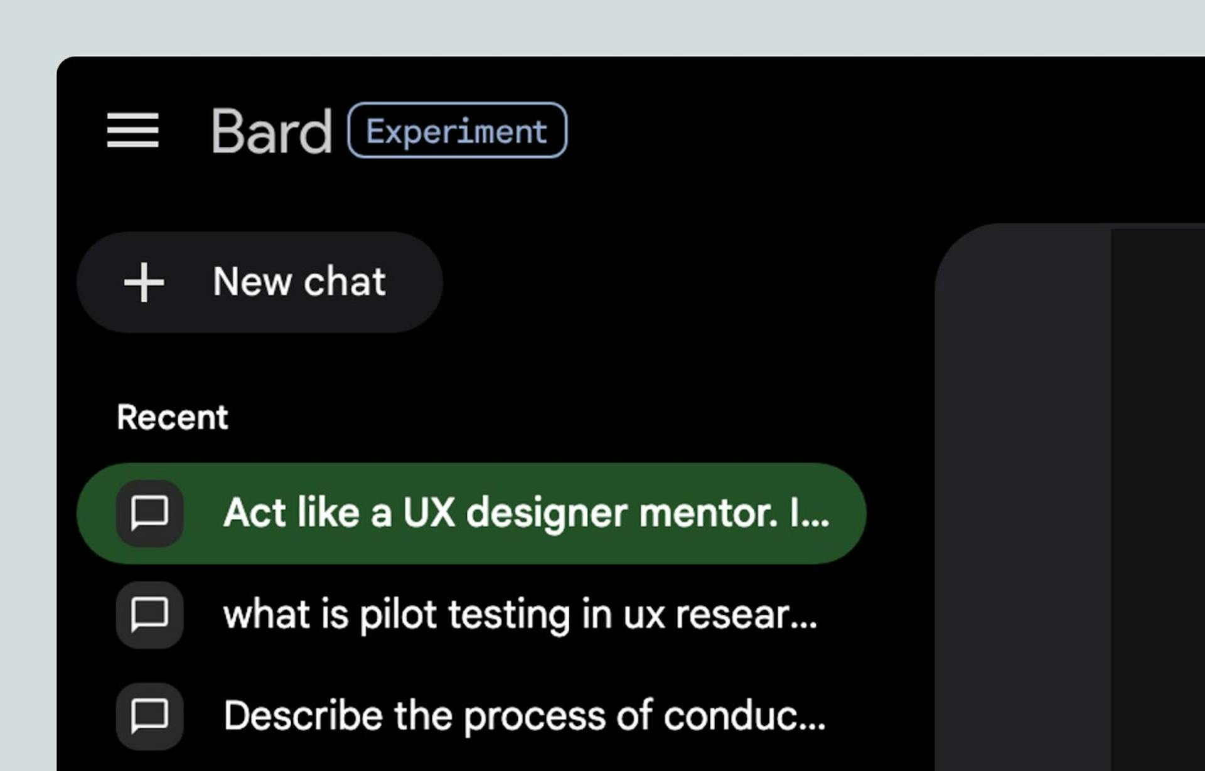The image size is (1205, 771).
Task: Click the word "chat" in New chat
Action: click(344, 282)
